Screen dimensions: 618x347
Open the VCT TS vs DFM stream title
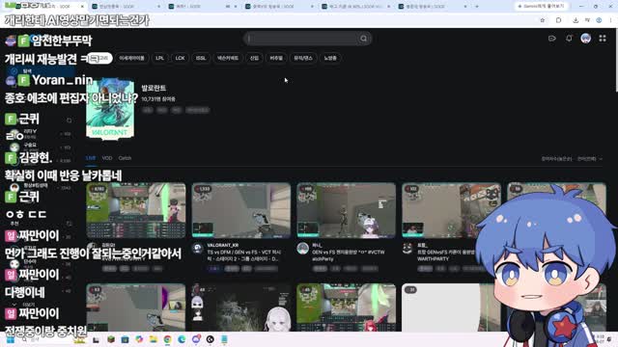pyautogui.click(x=244, y=255)
